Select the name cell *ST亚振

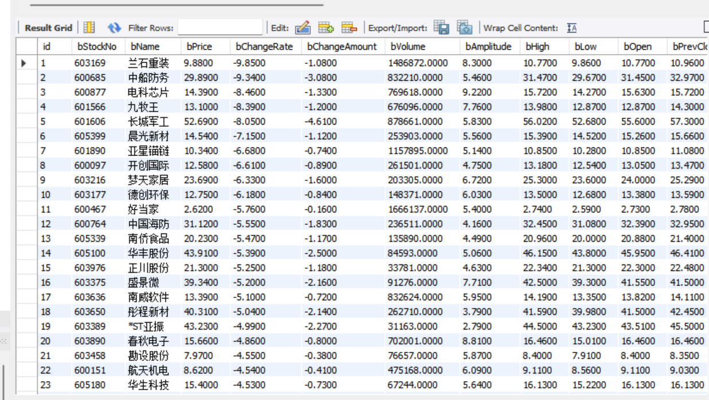coord(147,327)
